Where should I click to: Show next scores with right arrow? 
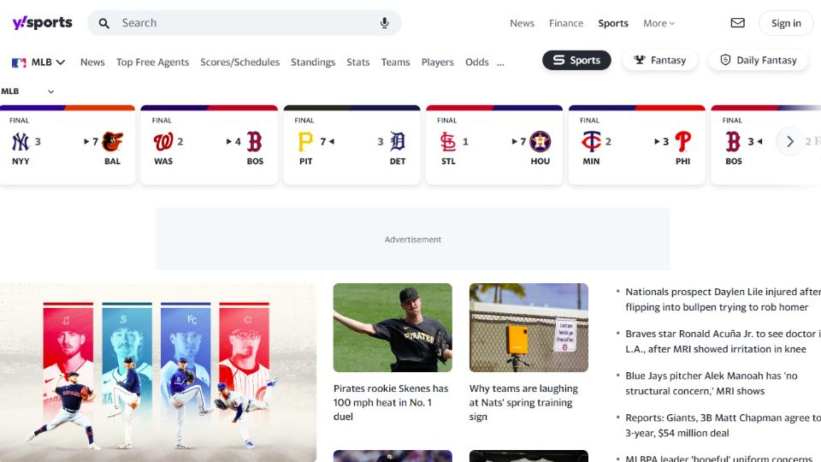[x=790, y=141]
